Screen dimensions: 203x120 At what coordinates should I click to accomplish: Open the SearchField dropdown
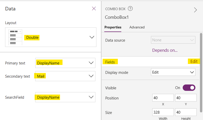[91, 97]
